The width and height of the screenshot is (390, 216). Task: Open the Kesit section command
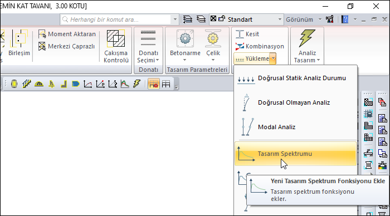click(x=247, y=34)
